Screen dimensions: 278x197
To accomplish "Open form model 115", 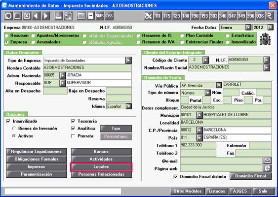I will coord(167,16).
